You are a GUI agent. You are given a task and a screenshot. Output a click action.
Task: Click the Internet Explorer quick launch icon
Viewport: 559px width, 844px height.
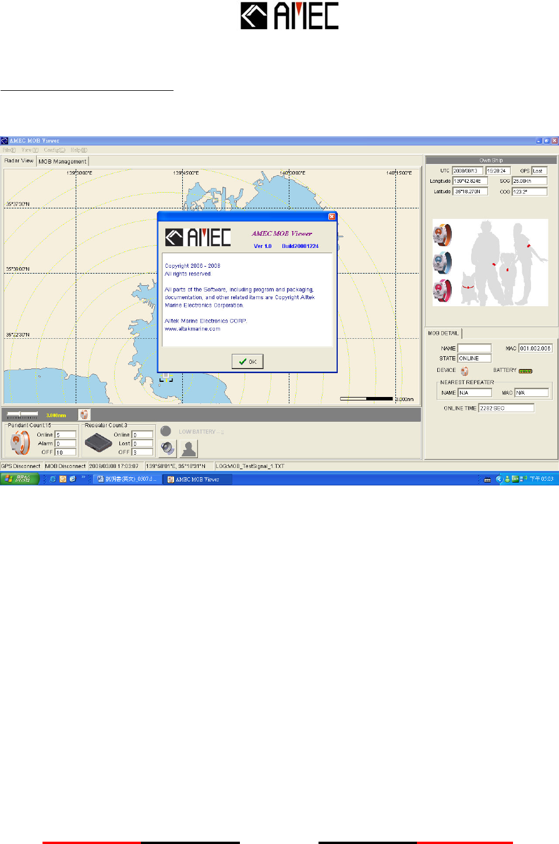click(x=53, y=479)
